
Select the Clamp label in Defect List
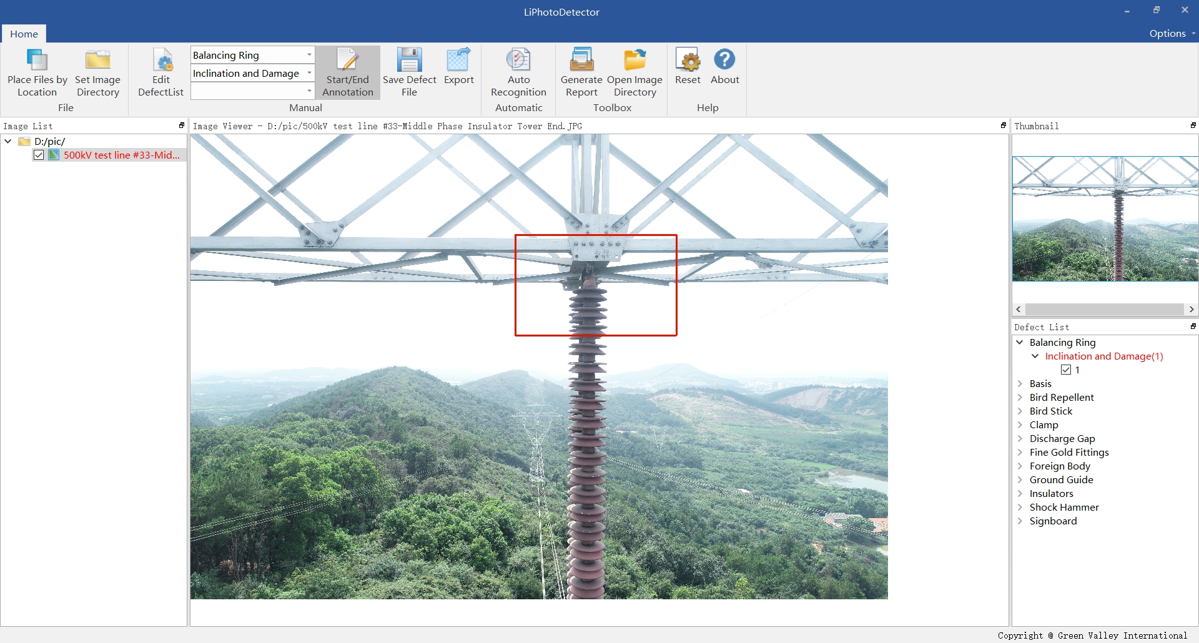point(1044,425)
